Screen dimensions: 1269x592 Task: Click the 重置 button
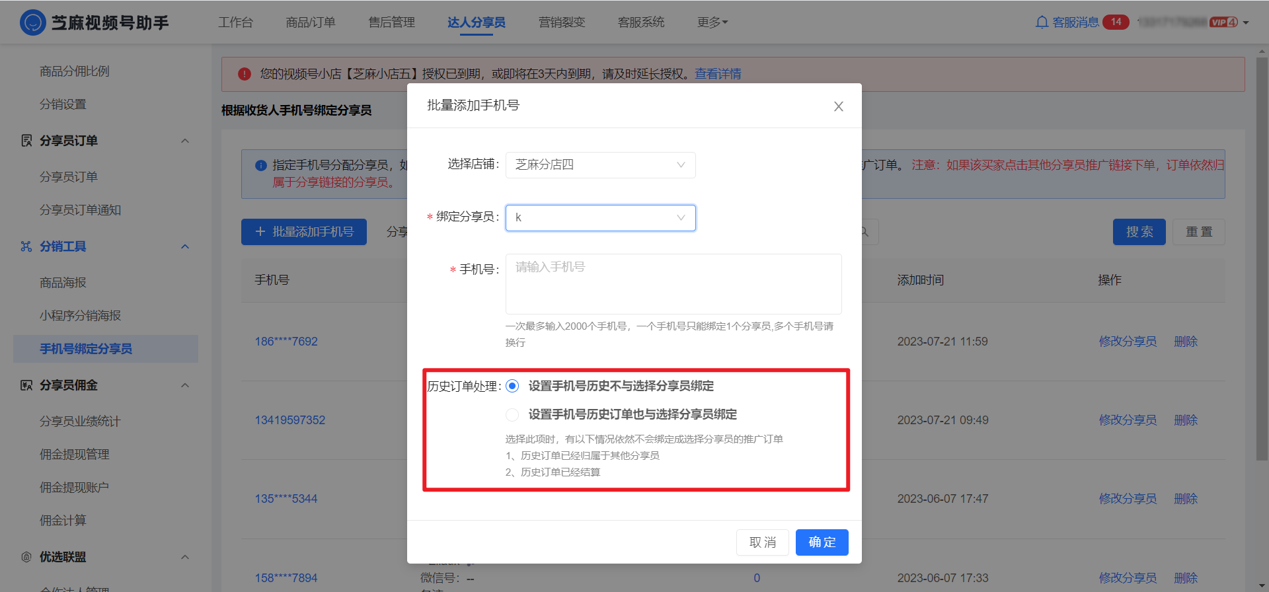[1198, 232]
